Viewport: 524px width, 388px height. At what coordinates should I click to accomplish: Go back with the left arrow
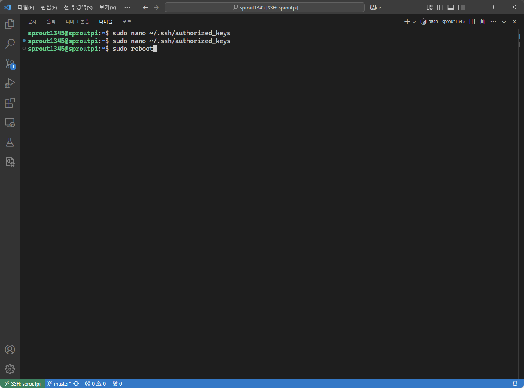145,7
